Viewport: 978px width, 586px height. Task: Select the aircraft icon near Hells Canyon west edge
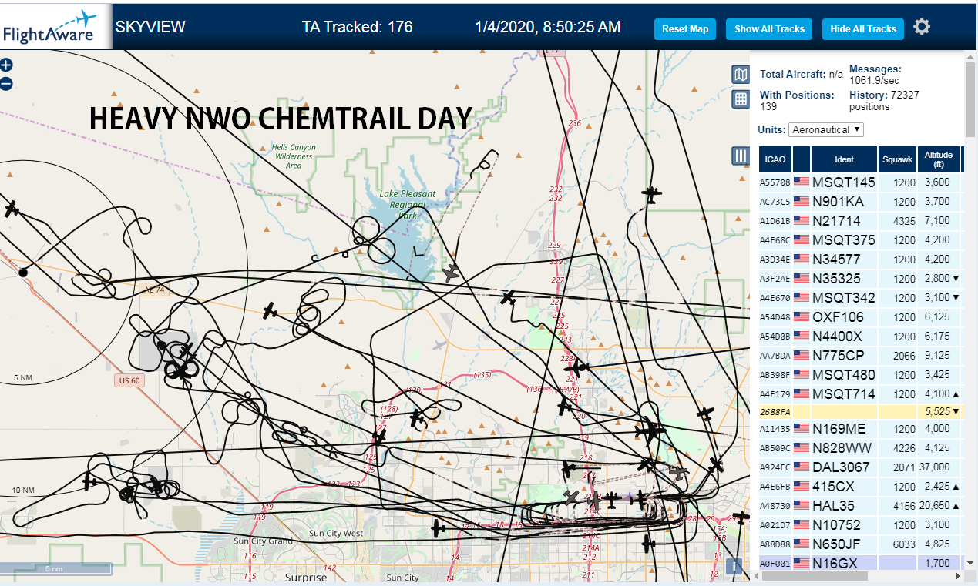coord(11,208)
